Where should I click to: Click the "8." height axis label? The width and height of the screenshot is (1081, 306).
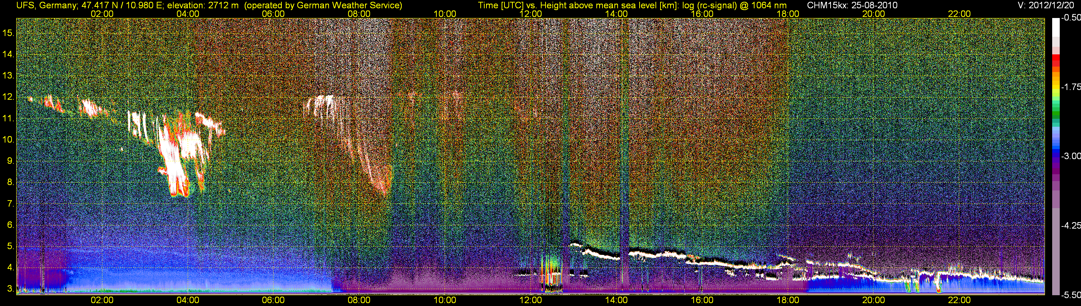(x=11, y=183)
